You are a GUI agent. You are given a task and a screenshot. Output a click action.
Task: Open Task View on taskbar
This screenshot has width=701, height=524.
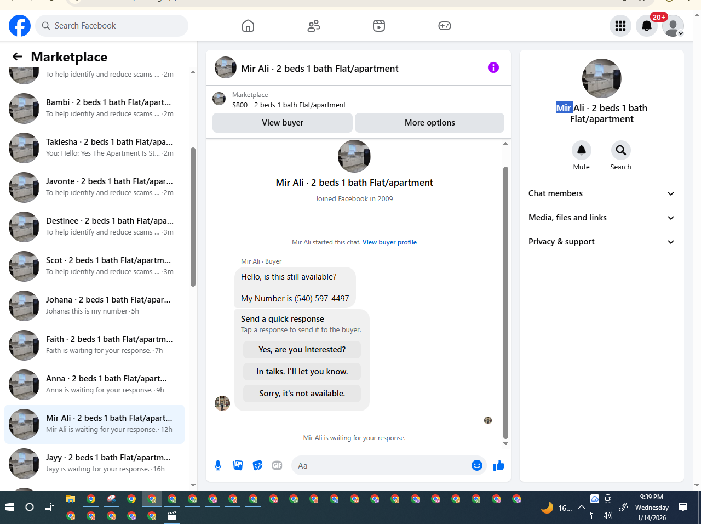point(49,507)
